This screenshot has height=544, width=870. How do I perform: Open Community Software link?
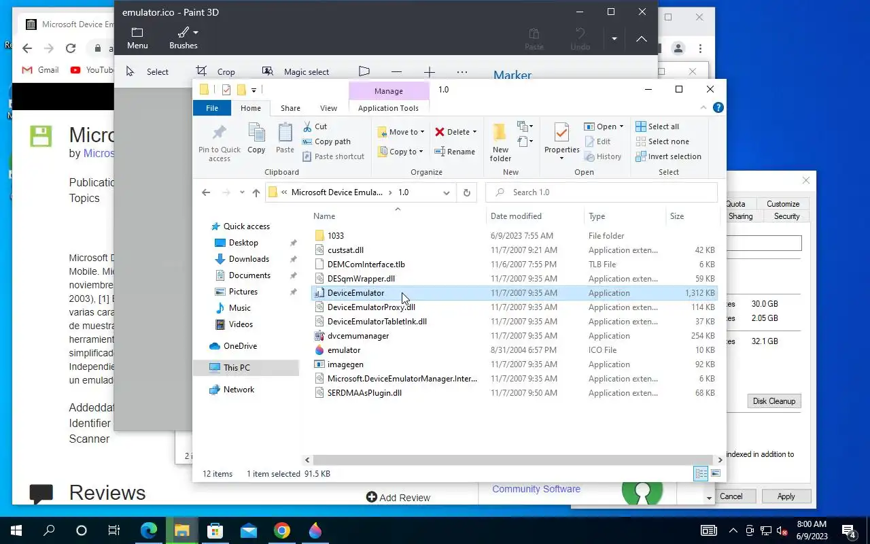click(536, 489)
